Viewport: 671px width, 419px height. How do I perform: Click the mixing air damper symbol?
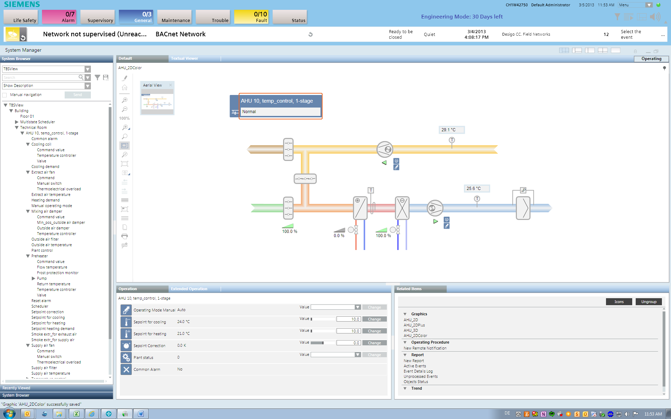pos(305,179)
